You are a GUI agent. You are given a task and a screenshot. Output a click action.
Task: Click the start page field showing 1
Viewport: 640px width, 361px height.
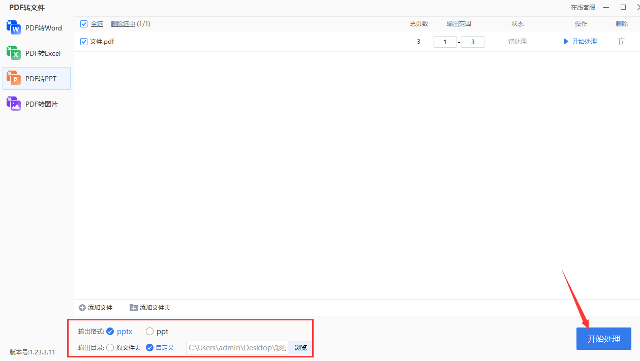pos(445,42)
